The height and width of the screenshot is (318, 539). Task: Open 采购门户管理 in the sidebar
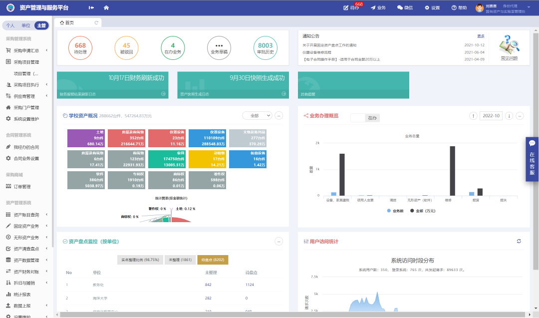coord(26,108)
